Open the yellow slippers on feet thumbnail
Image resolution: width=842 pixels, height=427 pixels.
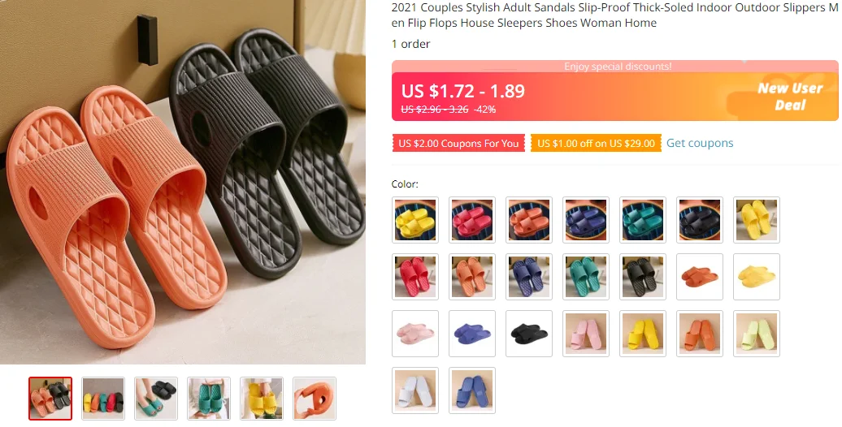262,399
